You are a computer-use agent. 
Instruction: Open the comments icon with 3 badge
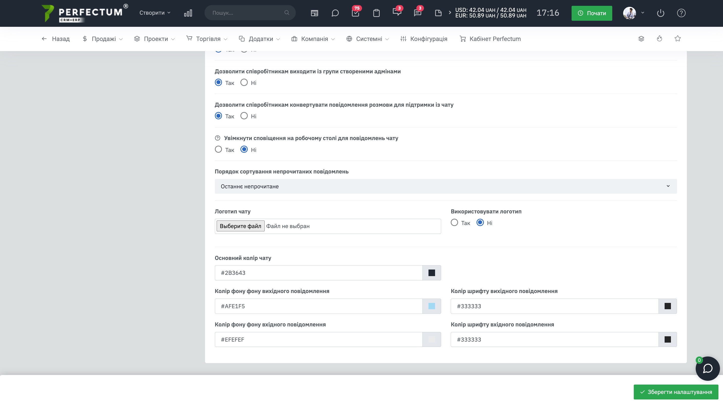pyautogui.click(x=397, y=12)
